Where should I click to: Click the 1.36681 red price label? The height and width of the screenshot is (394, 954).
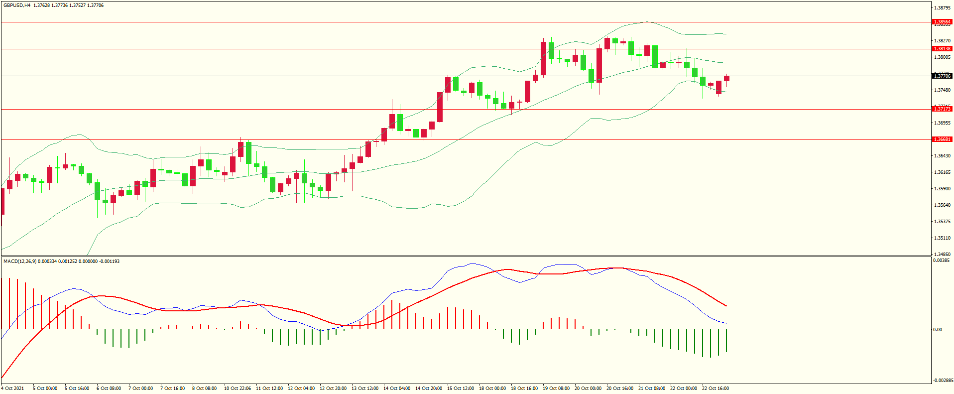pyautogui.click(x=942, y=139)
